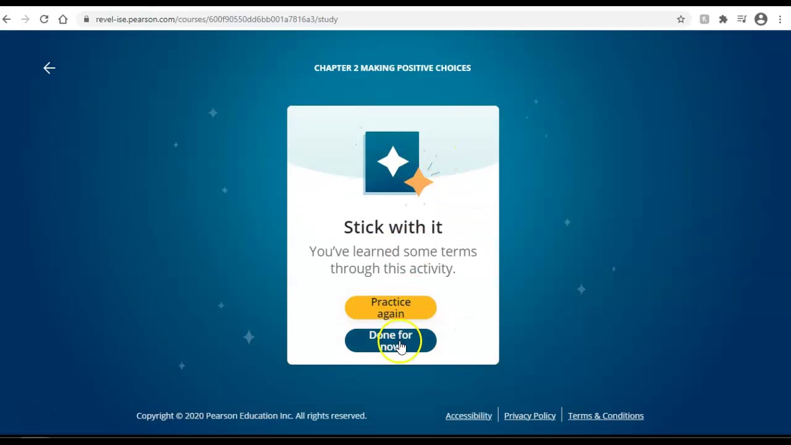
Task: Click the browser back arrow
Action: [7, 19]
